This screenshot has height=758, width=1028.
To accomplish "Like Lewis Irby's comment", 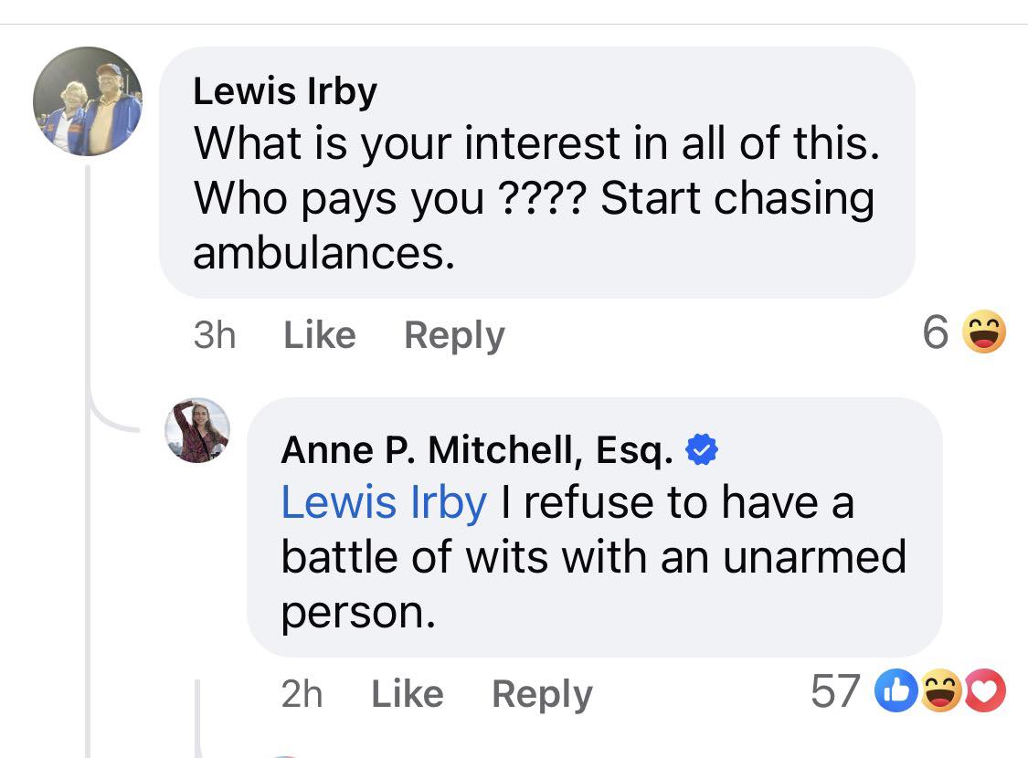I will pos(320,335).
